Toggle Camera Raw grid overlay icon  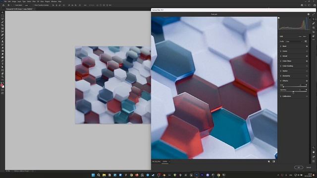tap(314, 161)
